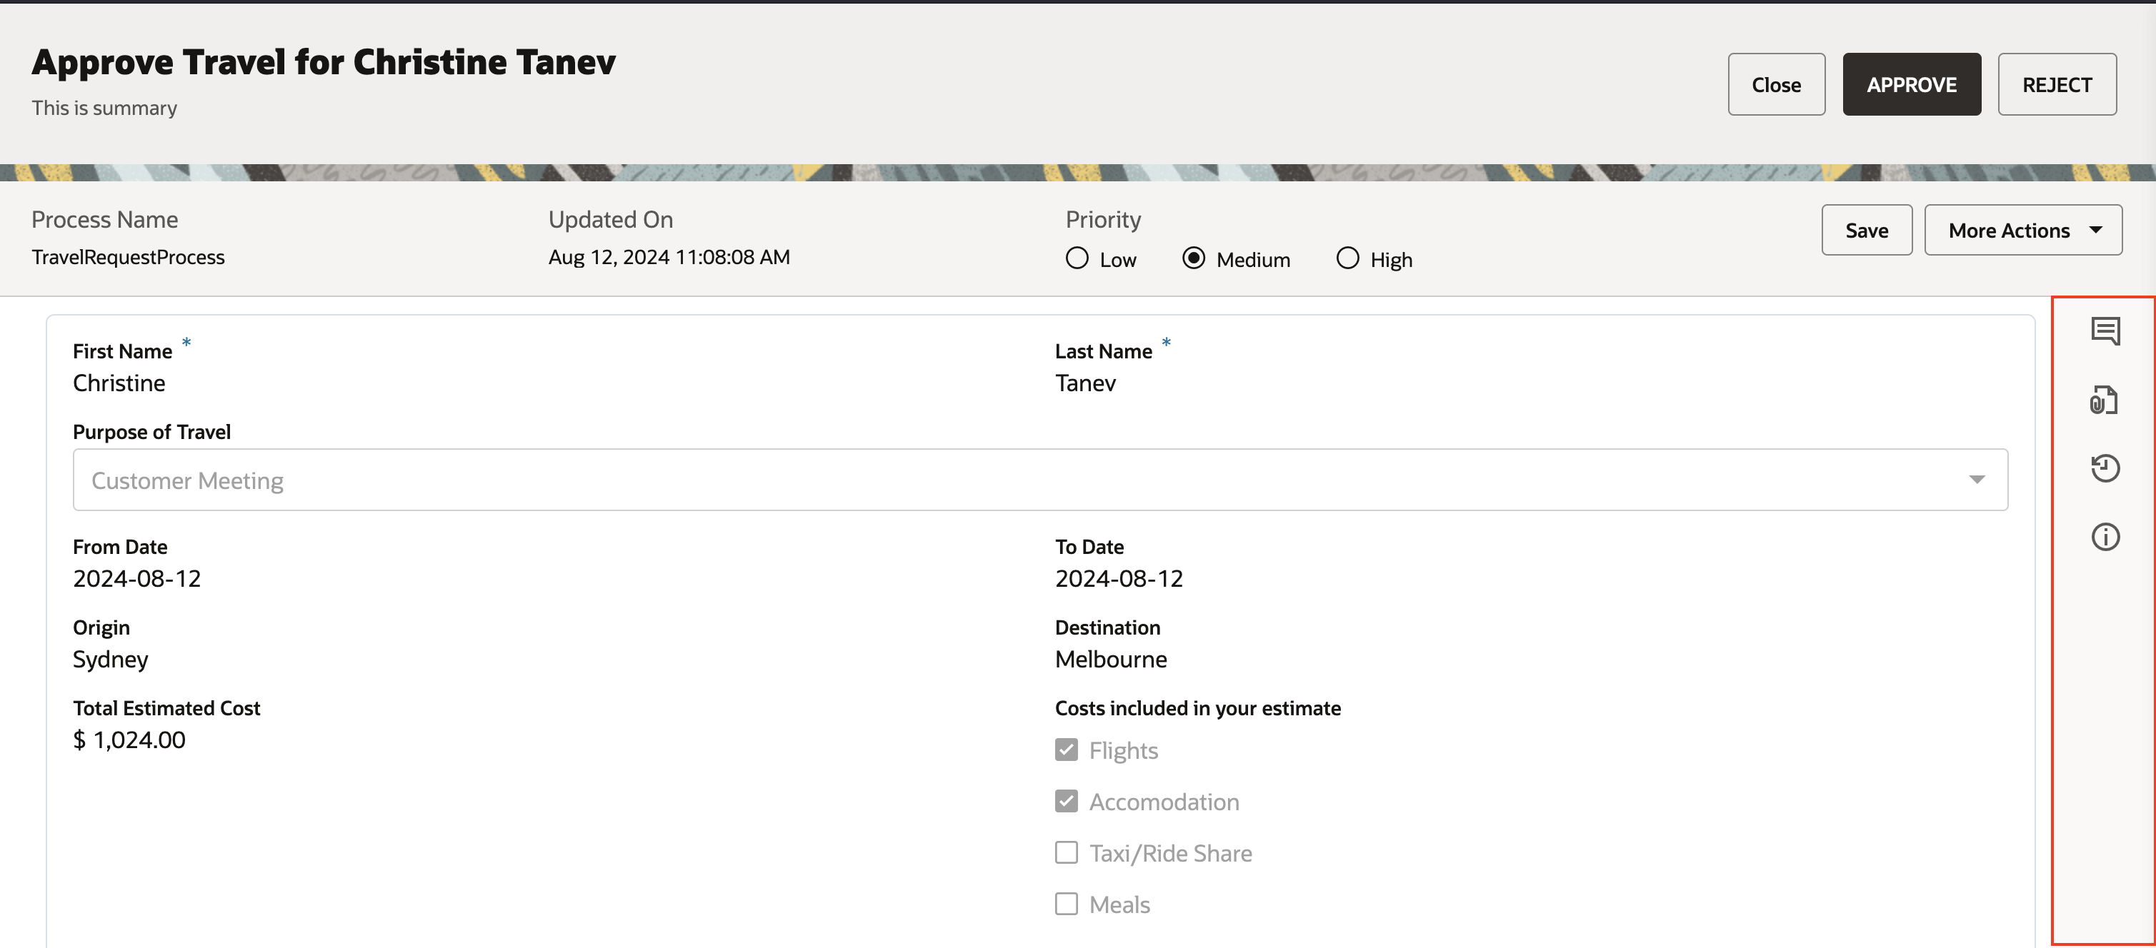Select High priority

[x=1347, y=258]
